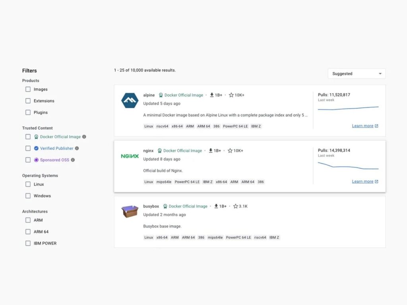Click the Docker Official Image badge on busybox
Image resolution: width=407 pixels, height=305 pixels.
(185, 206)
